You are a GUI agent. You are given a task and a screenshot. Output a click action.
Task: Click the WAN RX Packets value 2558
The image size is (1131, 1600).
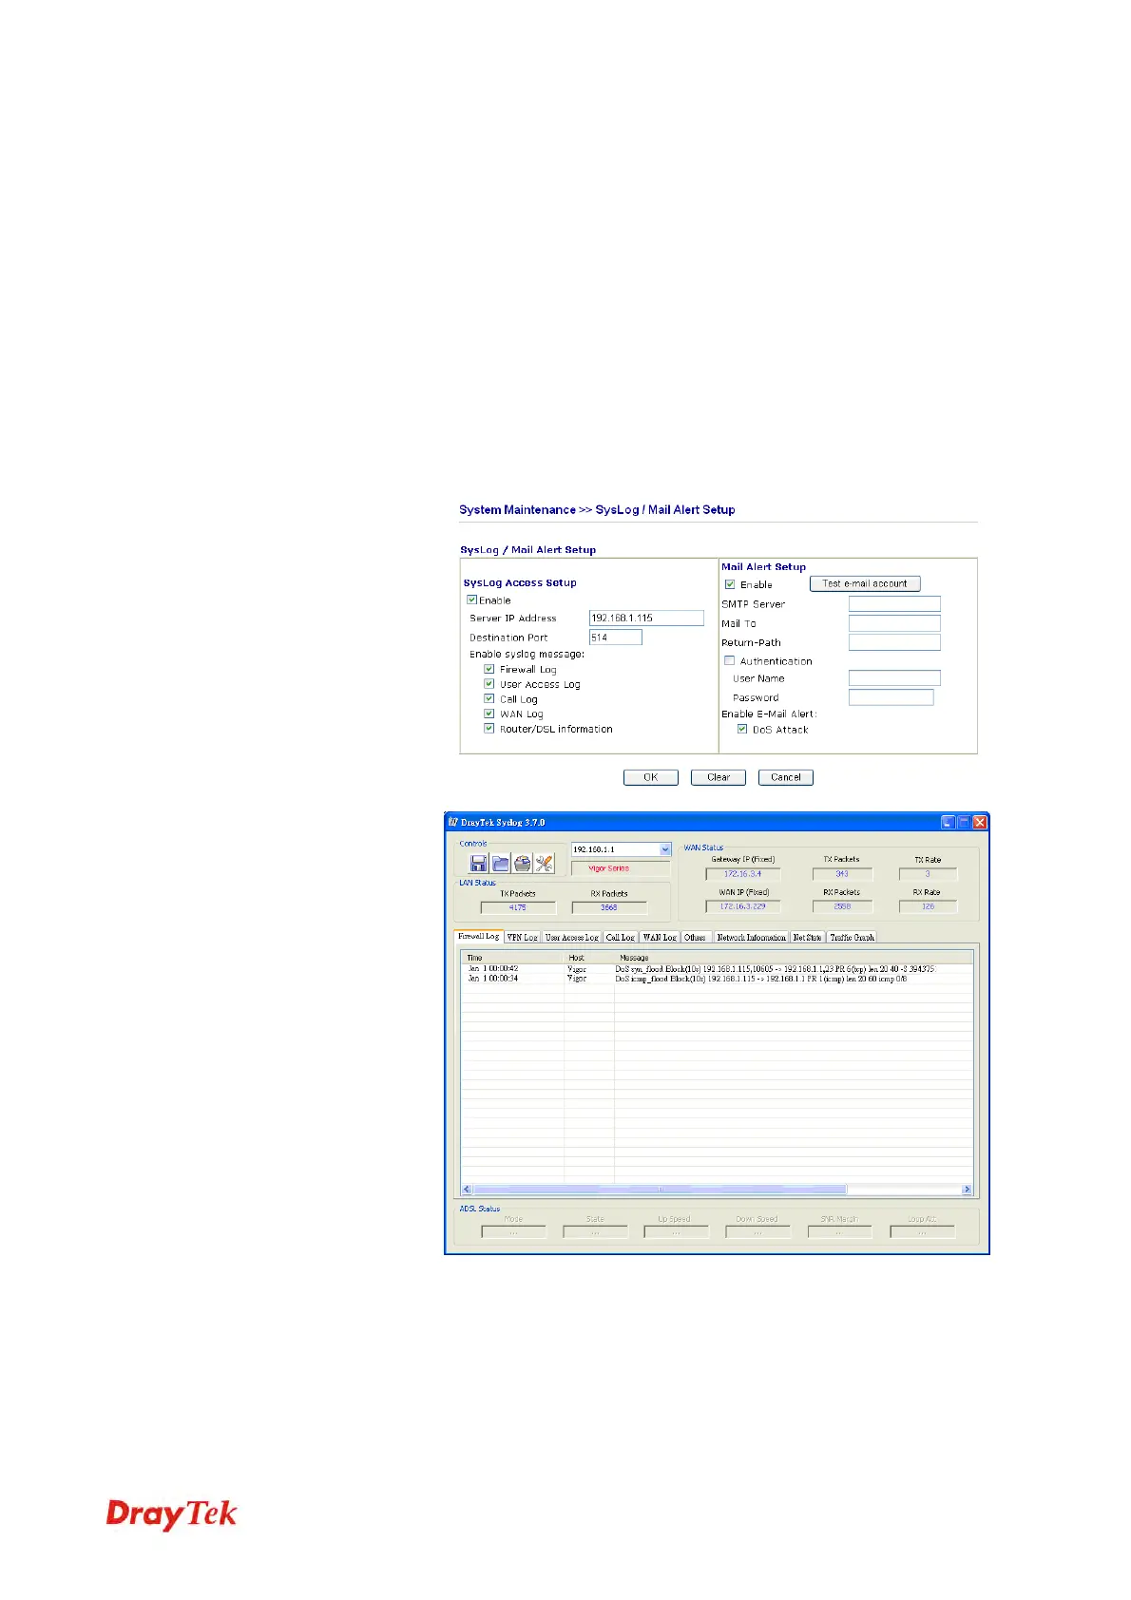(x=842, y=906)
